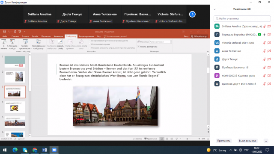Toggle Куценко Ірина microphone icon

tap(265, 76)
